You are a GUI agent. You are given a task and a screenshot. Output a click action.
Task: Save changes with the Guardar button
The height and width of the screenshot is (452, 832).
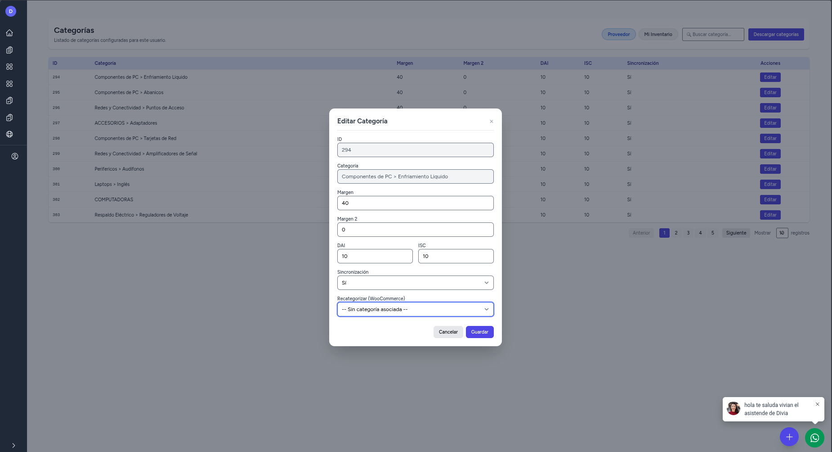tap(479, 332)
